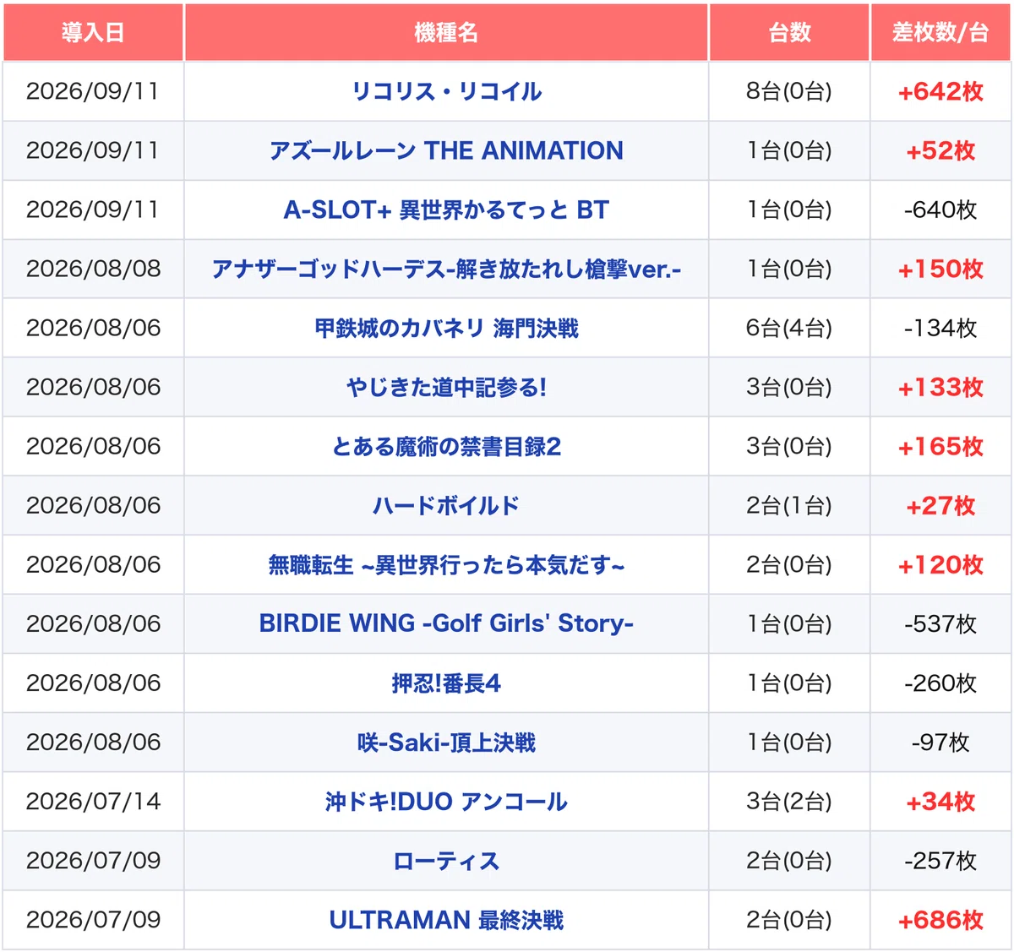The width and height of the screenshot is (1014, 952).
Task: Open the アナザーゴッドハーデス-解き放たれし槍撃ver.- link
Action: point(446,269)
